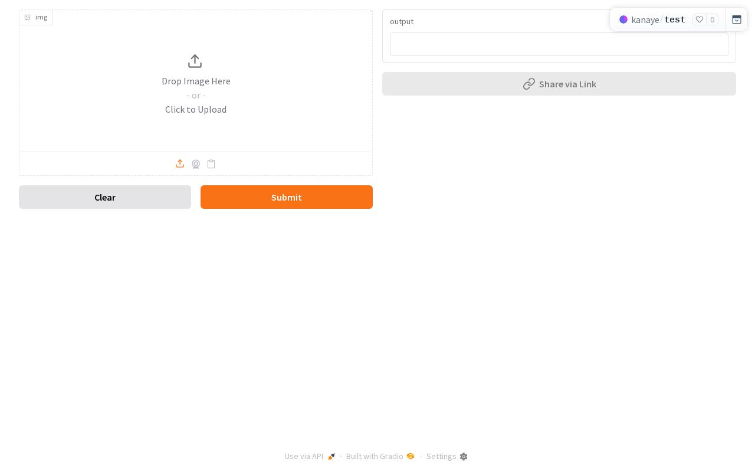
Task: Focus the output text field
Action: click(559, 44)
